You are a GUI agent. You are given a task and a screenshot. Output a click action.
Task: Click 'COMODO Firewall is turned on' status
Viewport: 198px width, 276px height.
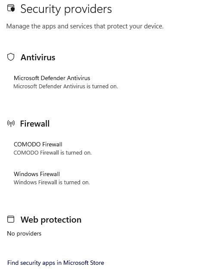coord(53,152)
